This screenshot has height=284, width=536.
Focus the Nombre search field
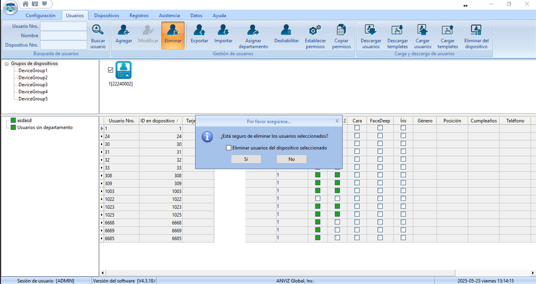click(x=64, y=35)
